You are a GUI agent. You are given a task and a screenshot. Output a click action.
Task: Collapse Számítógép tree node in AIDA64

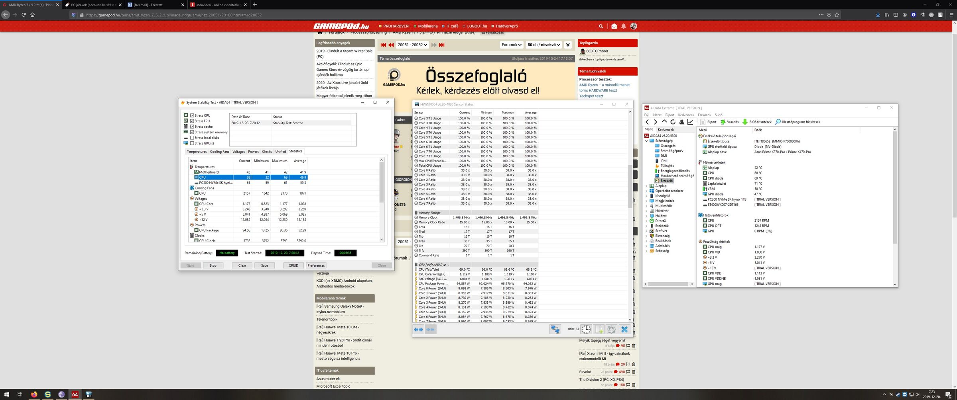(646, 141)
